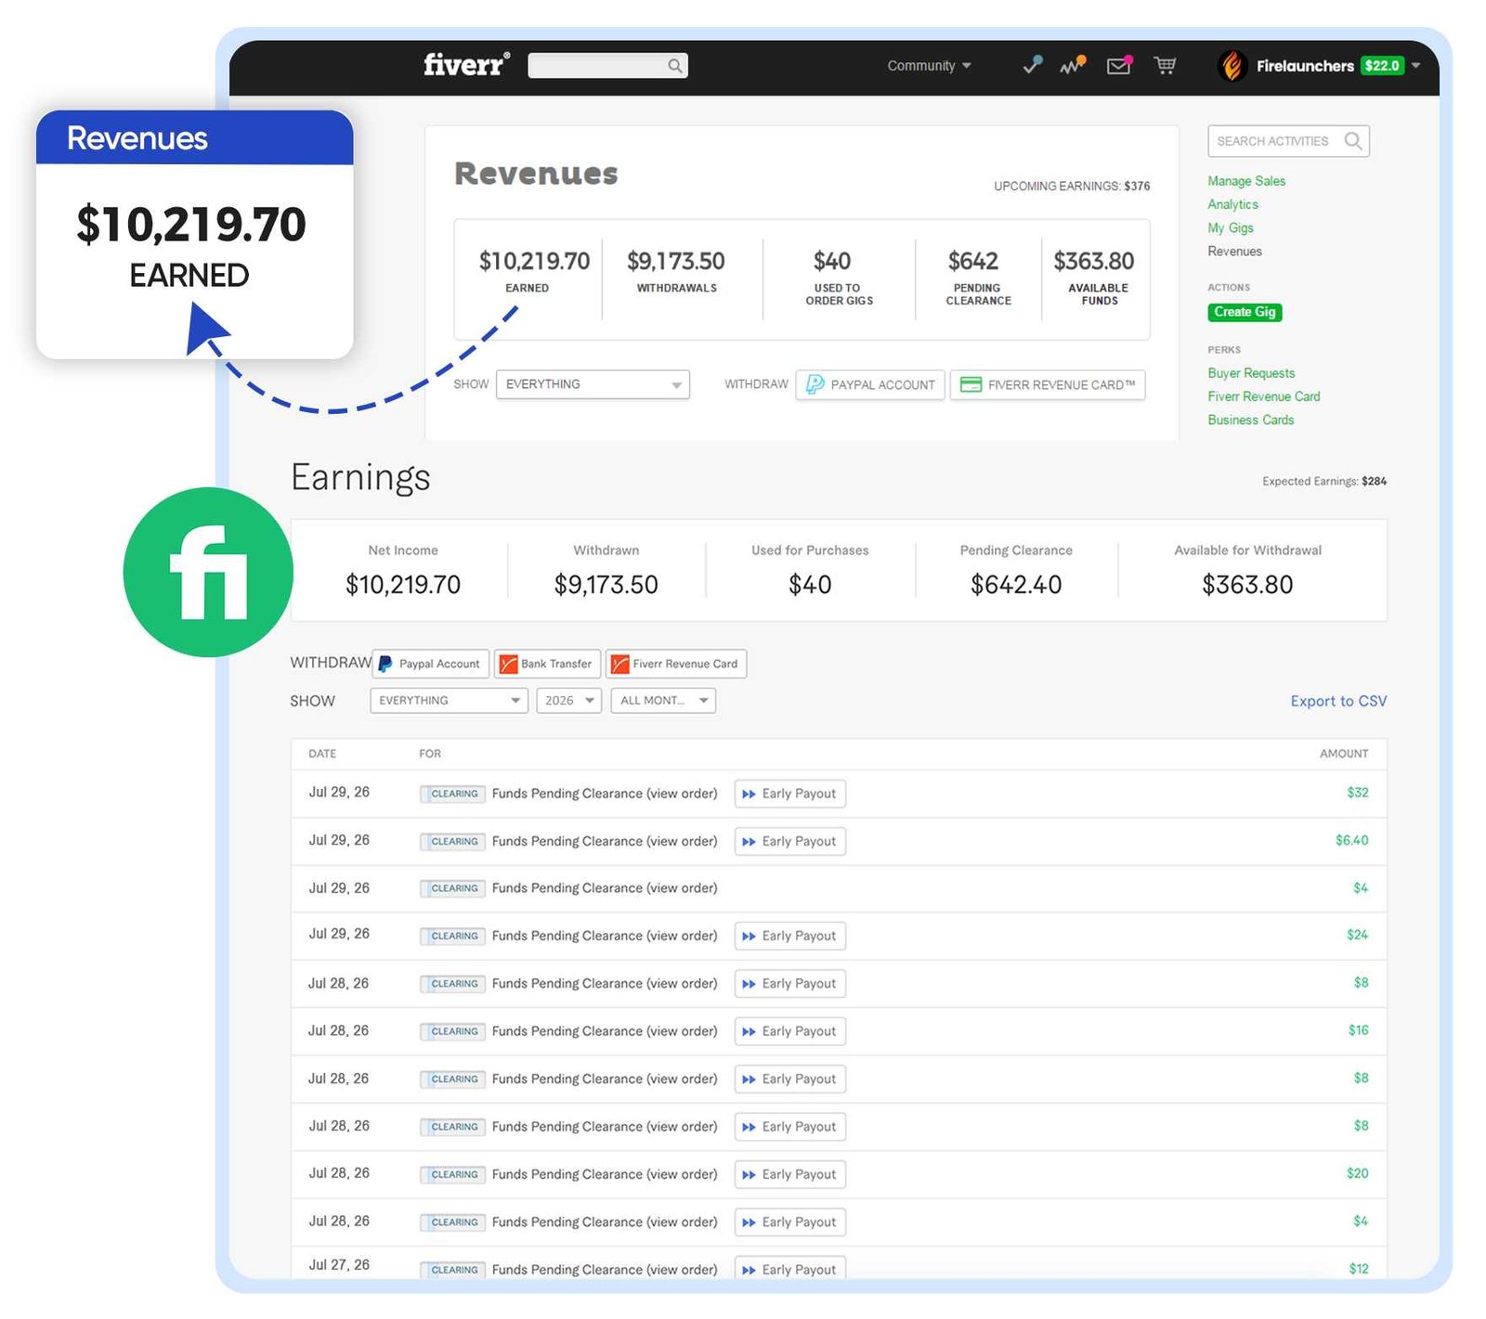This screenshot has height=1319, width=1486.
Task: Open Analytics sidebar link
Action: pyautogui.click(x=1232, y=204)
